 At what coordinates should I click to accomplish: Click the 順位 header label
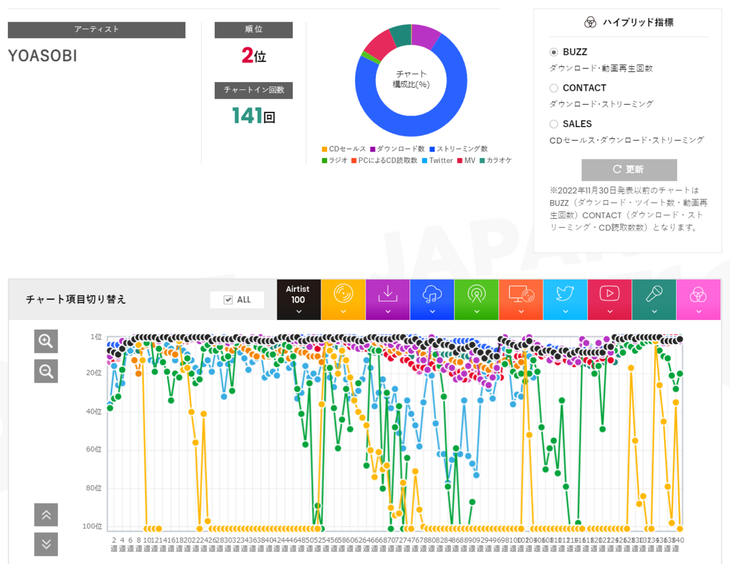[254, 30]
